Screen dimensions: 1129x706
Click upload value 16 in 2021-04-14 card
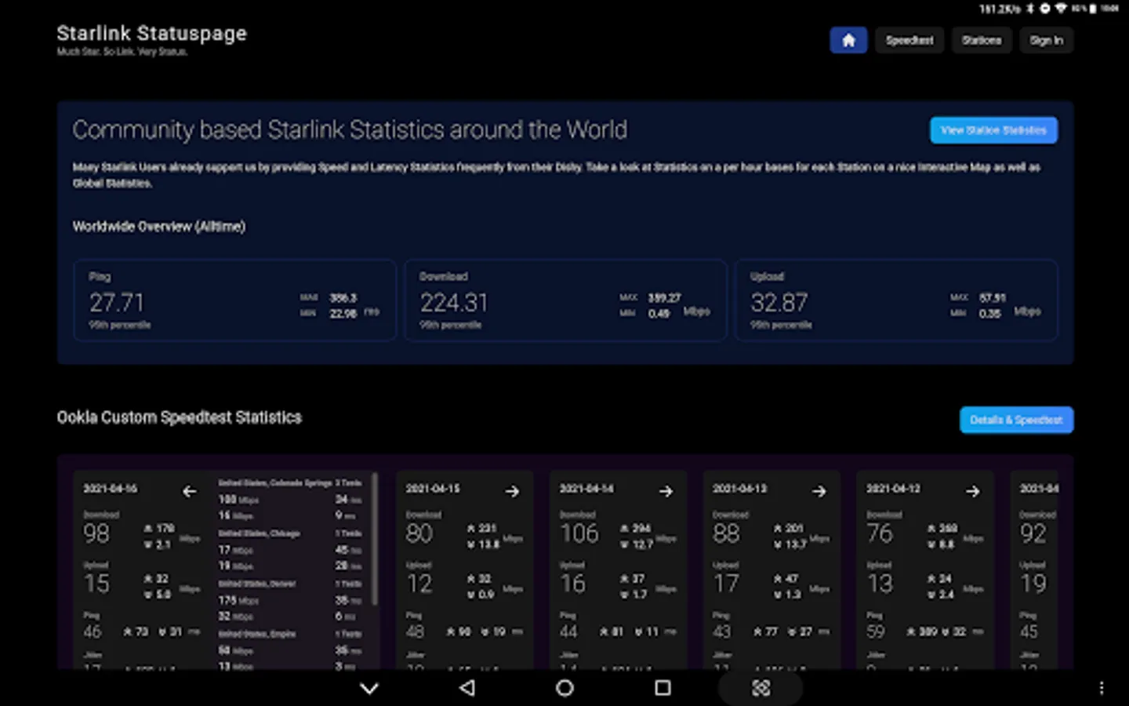573,584
